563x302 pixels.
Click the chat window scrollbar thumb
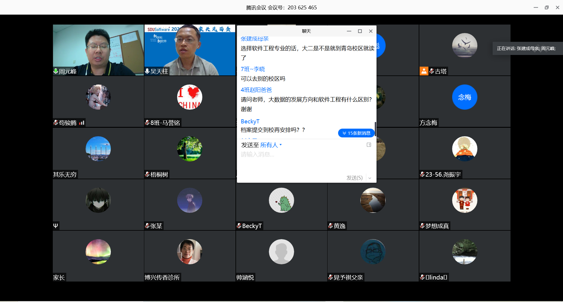pos(375,129)
